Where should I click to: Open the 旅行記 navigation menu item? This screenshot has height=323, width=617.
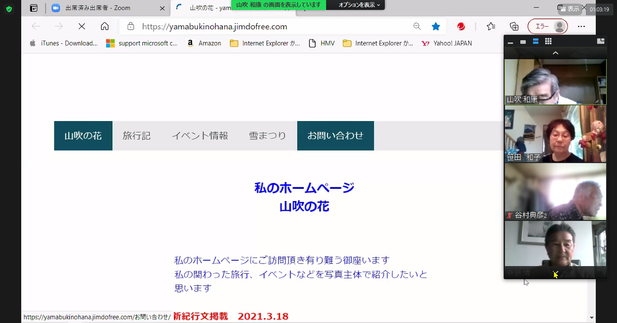(x=136, y=136)
